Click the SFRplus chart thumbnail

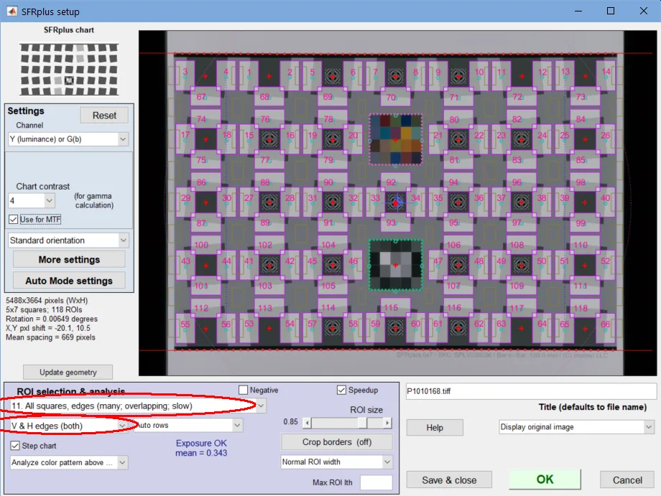pos(69,70)
